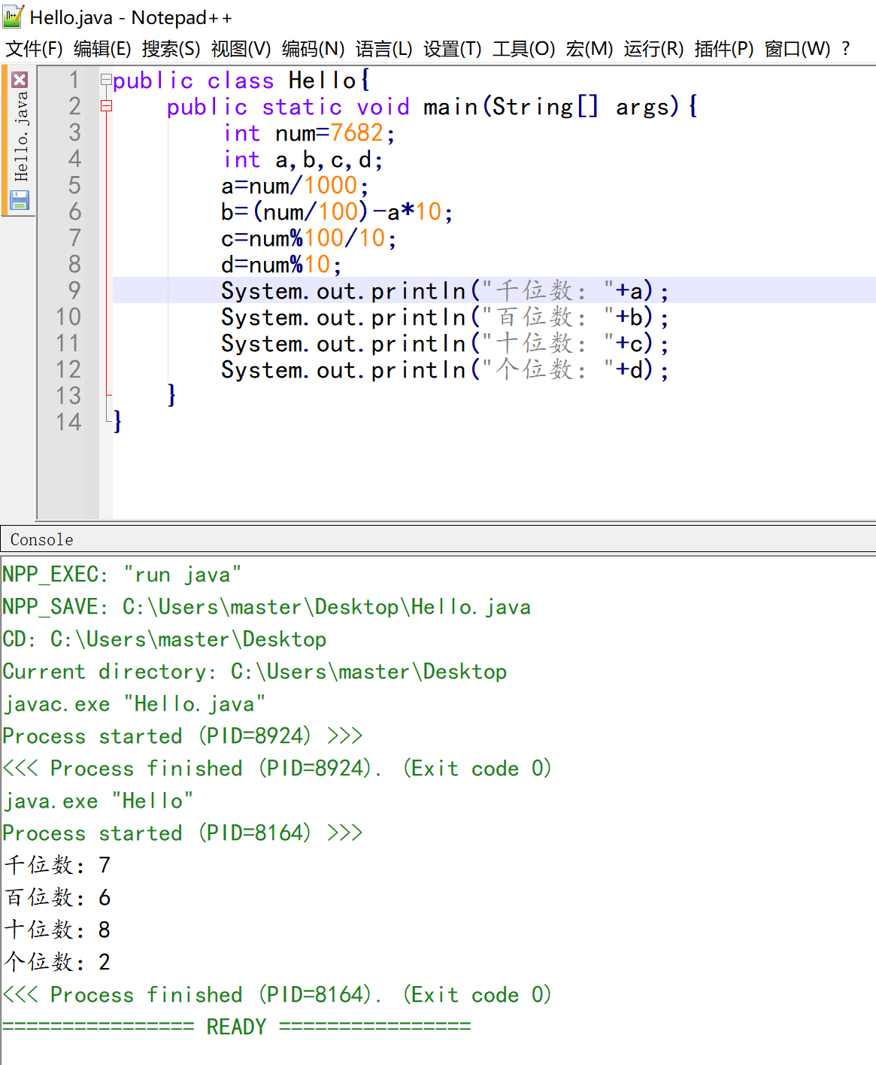The image size is (876, 1065).
Task: Open the 编辑(E) menu
Action: point(102,49)
